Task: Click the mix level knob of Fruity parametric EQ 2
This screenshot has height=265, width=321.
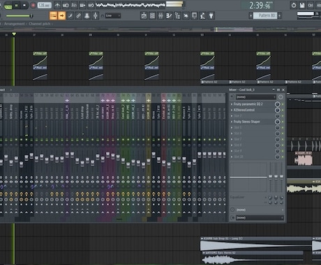Action: coord(277,104)
